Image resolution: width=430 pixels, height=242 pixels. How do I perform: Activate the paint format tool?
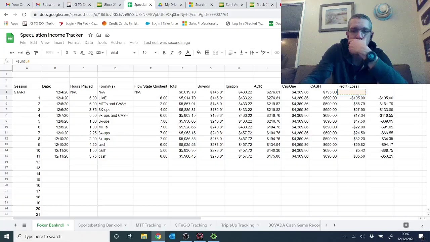point(36,52)
